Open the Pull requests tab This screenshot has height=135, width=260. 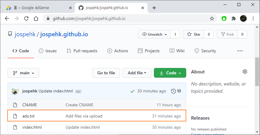pyautogui.click(x=82, y=51)
